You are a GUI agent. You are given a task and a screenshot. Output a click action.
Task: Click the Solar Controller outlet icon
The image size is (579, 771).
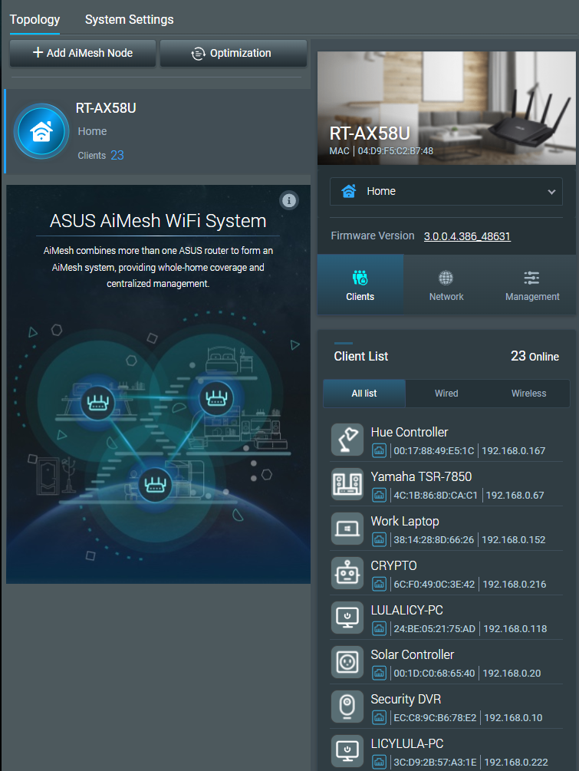[x=347, y=662]
